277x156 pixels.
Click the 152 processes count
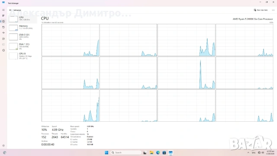coord(44,137)
